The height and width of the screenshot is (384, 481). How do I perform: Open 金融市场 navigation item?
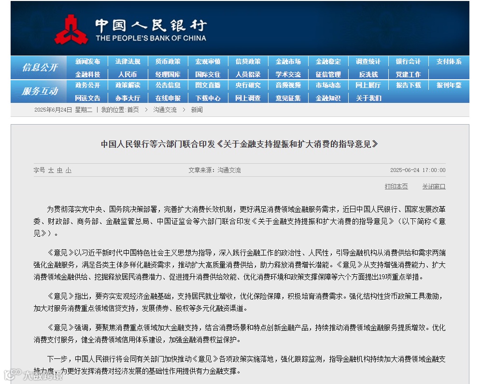coord(288,61)
